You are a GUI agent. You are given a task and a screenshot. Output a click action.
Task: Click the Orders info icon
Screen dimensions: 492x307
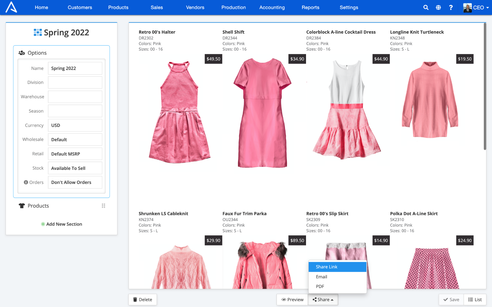[x=26, y=182]
